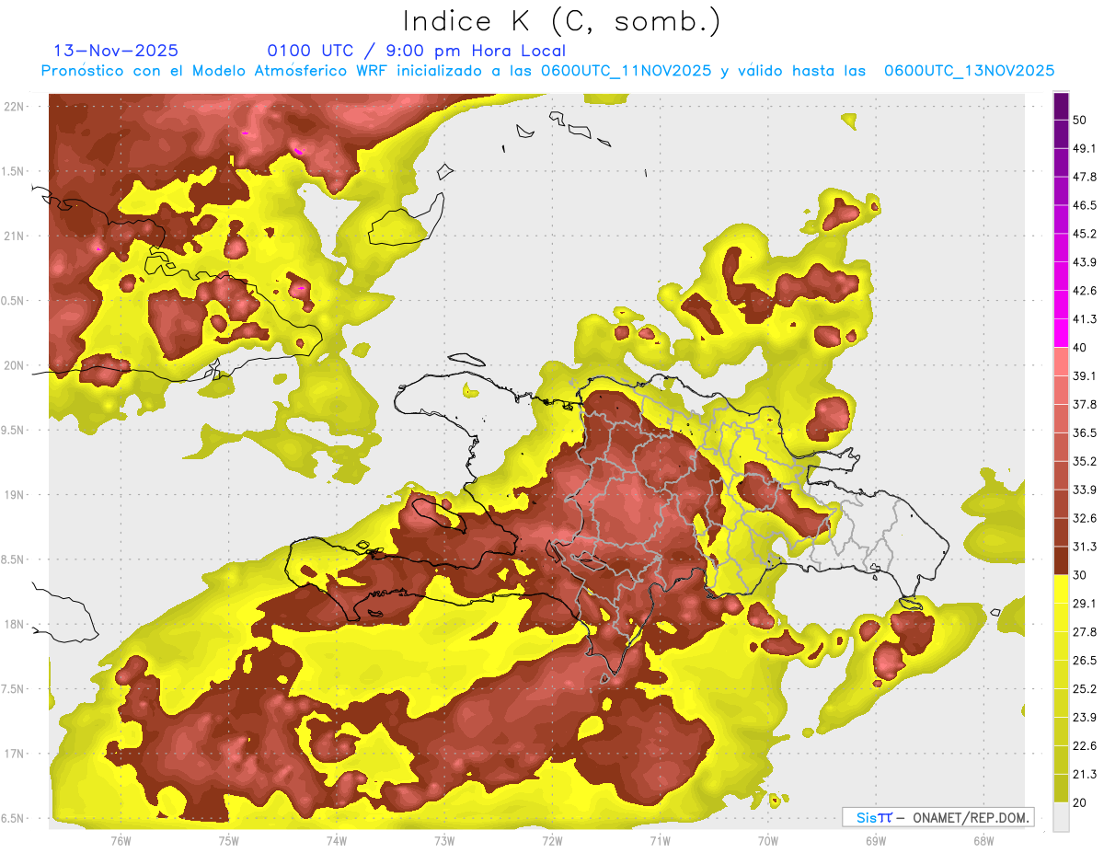Select the date label '13-Nov-2025'

[116, 51]
